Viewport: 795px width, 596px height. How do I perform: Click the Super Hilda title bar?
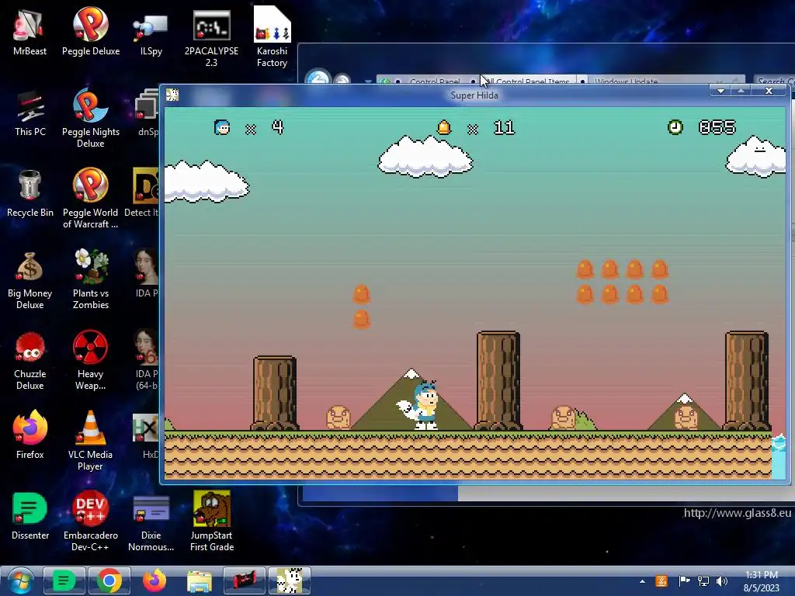coord(474,95)
